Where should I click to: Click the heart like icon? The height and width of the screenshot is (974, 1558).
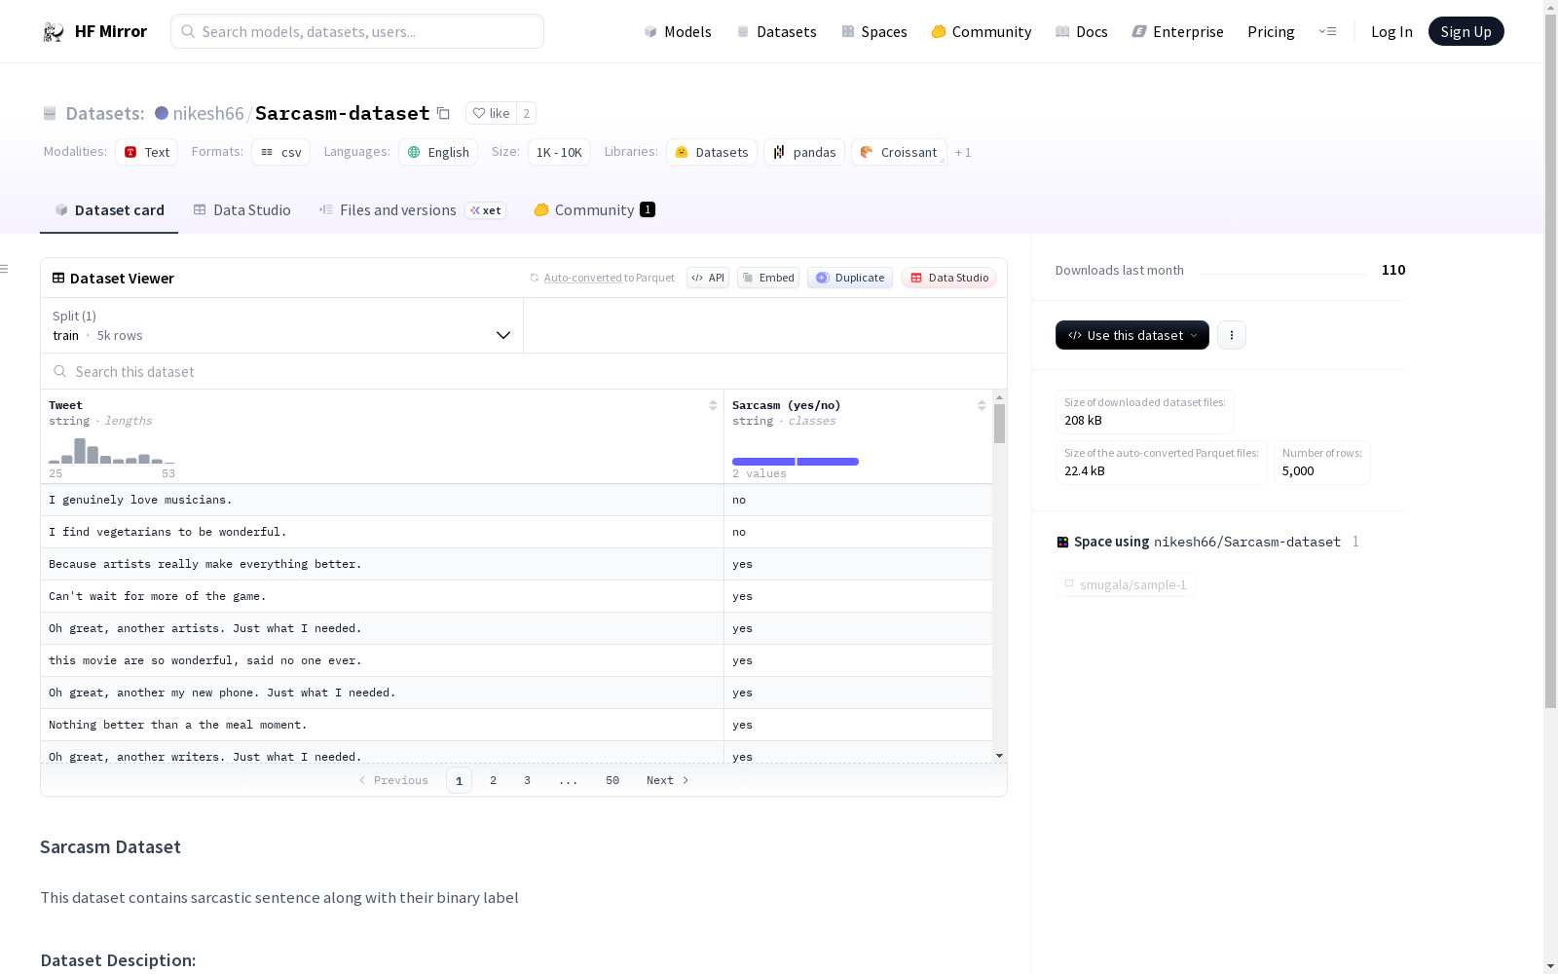point(479,113)
